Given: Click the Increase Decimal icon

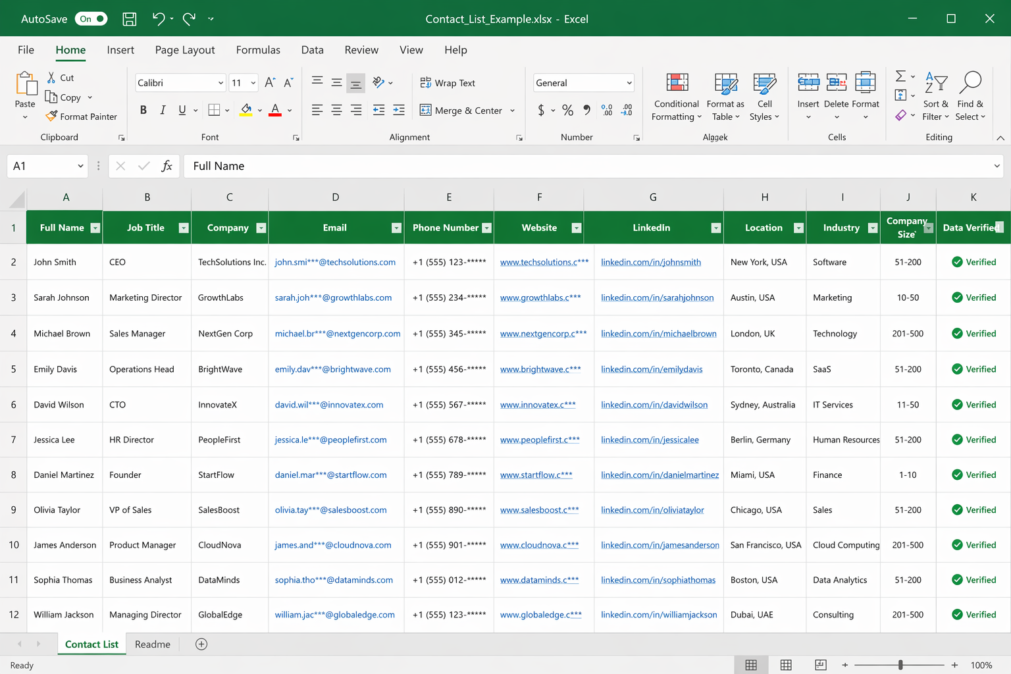Looking at the screenshot, I should (606, 110).
